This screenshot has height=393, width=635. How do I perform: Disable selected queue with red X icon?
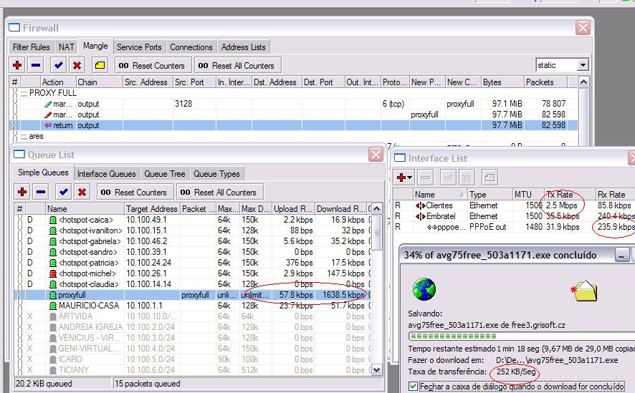pos(82,192)
